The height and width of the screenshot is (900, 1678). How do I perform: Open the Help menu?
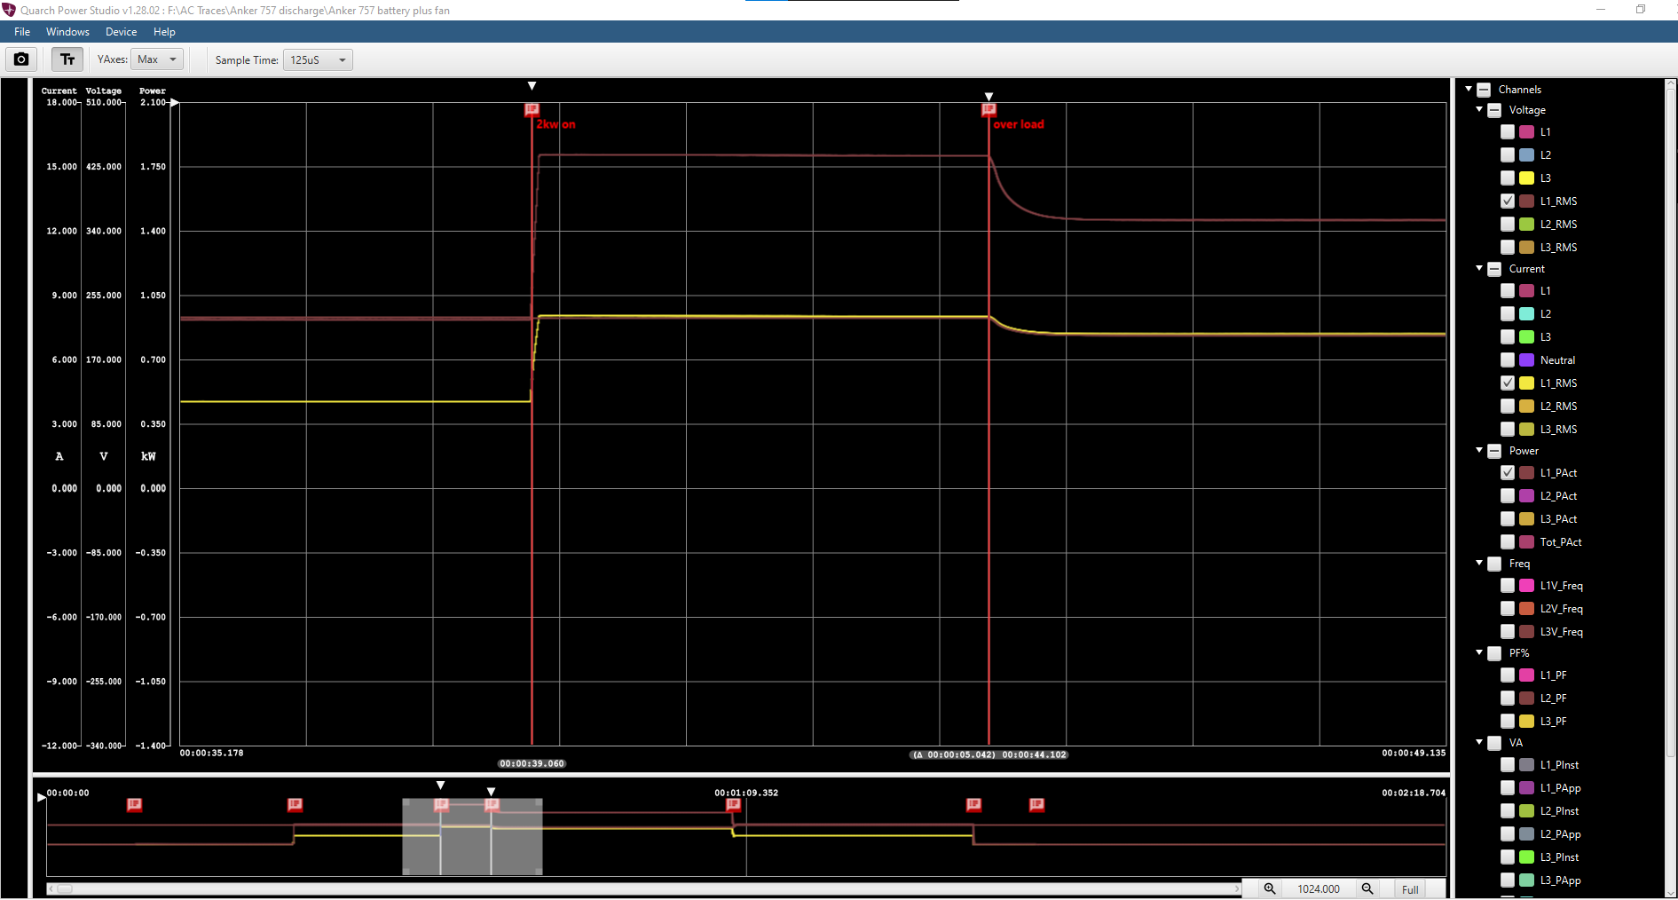tap(164, 32)
